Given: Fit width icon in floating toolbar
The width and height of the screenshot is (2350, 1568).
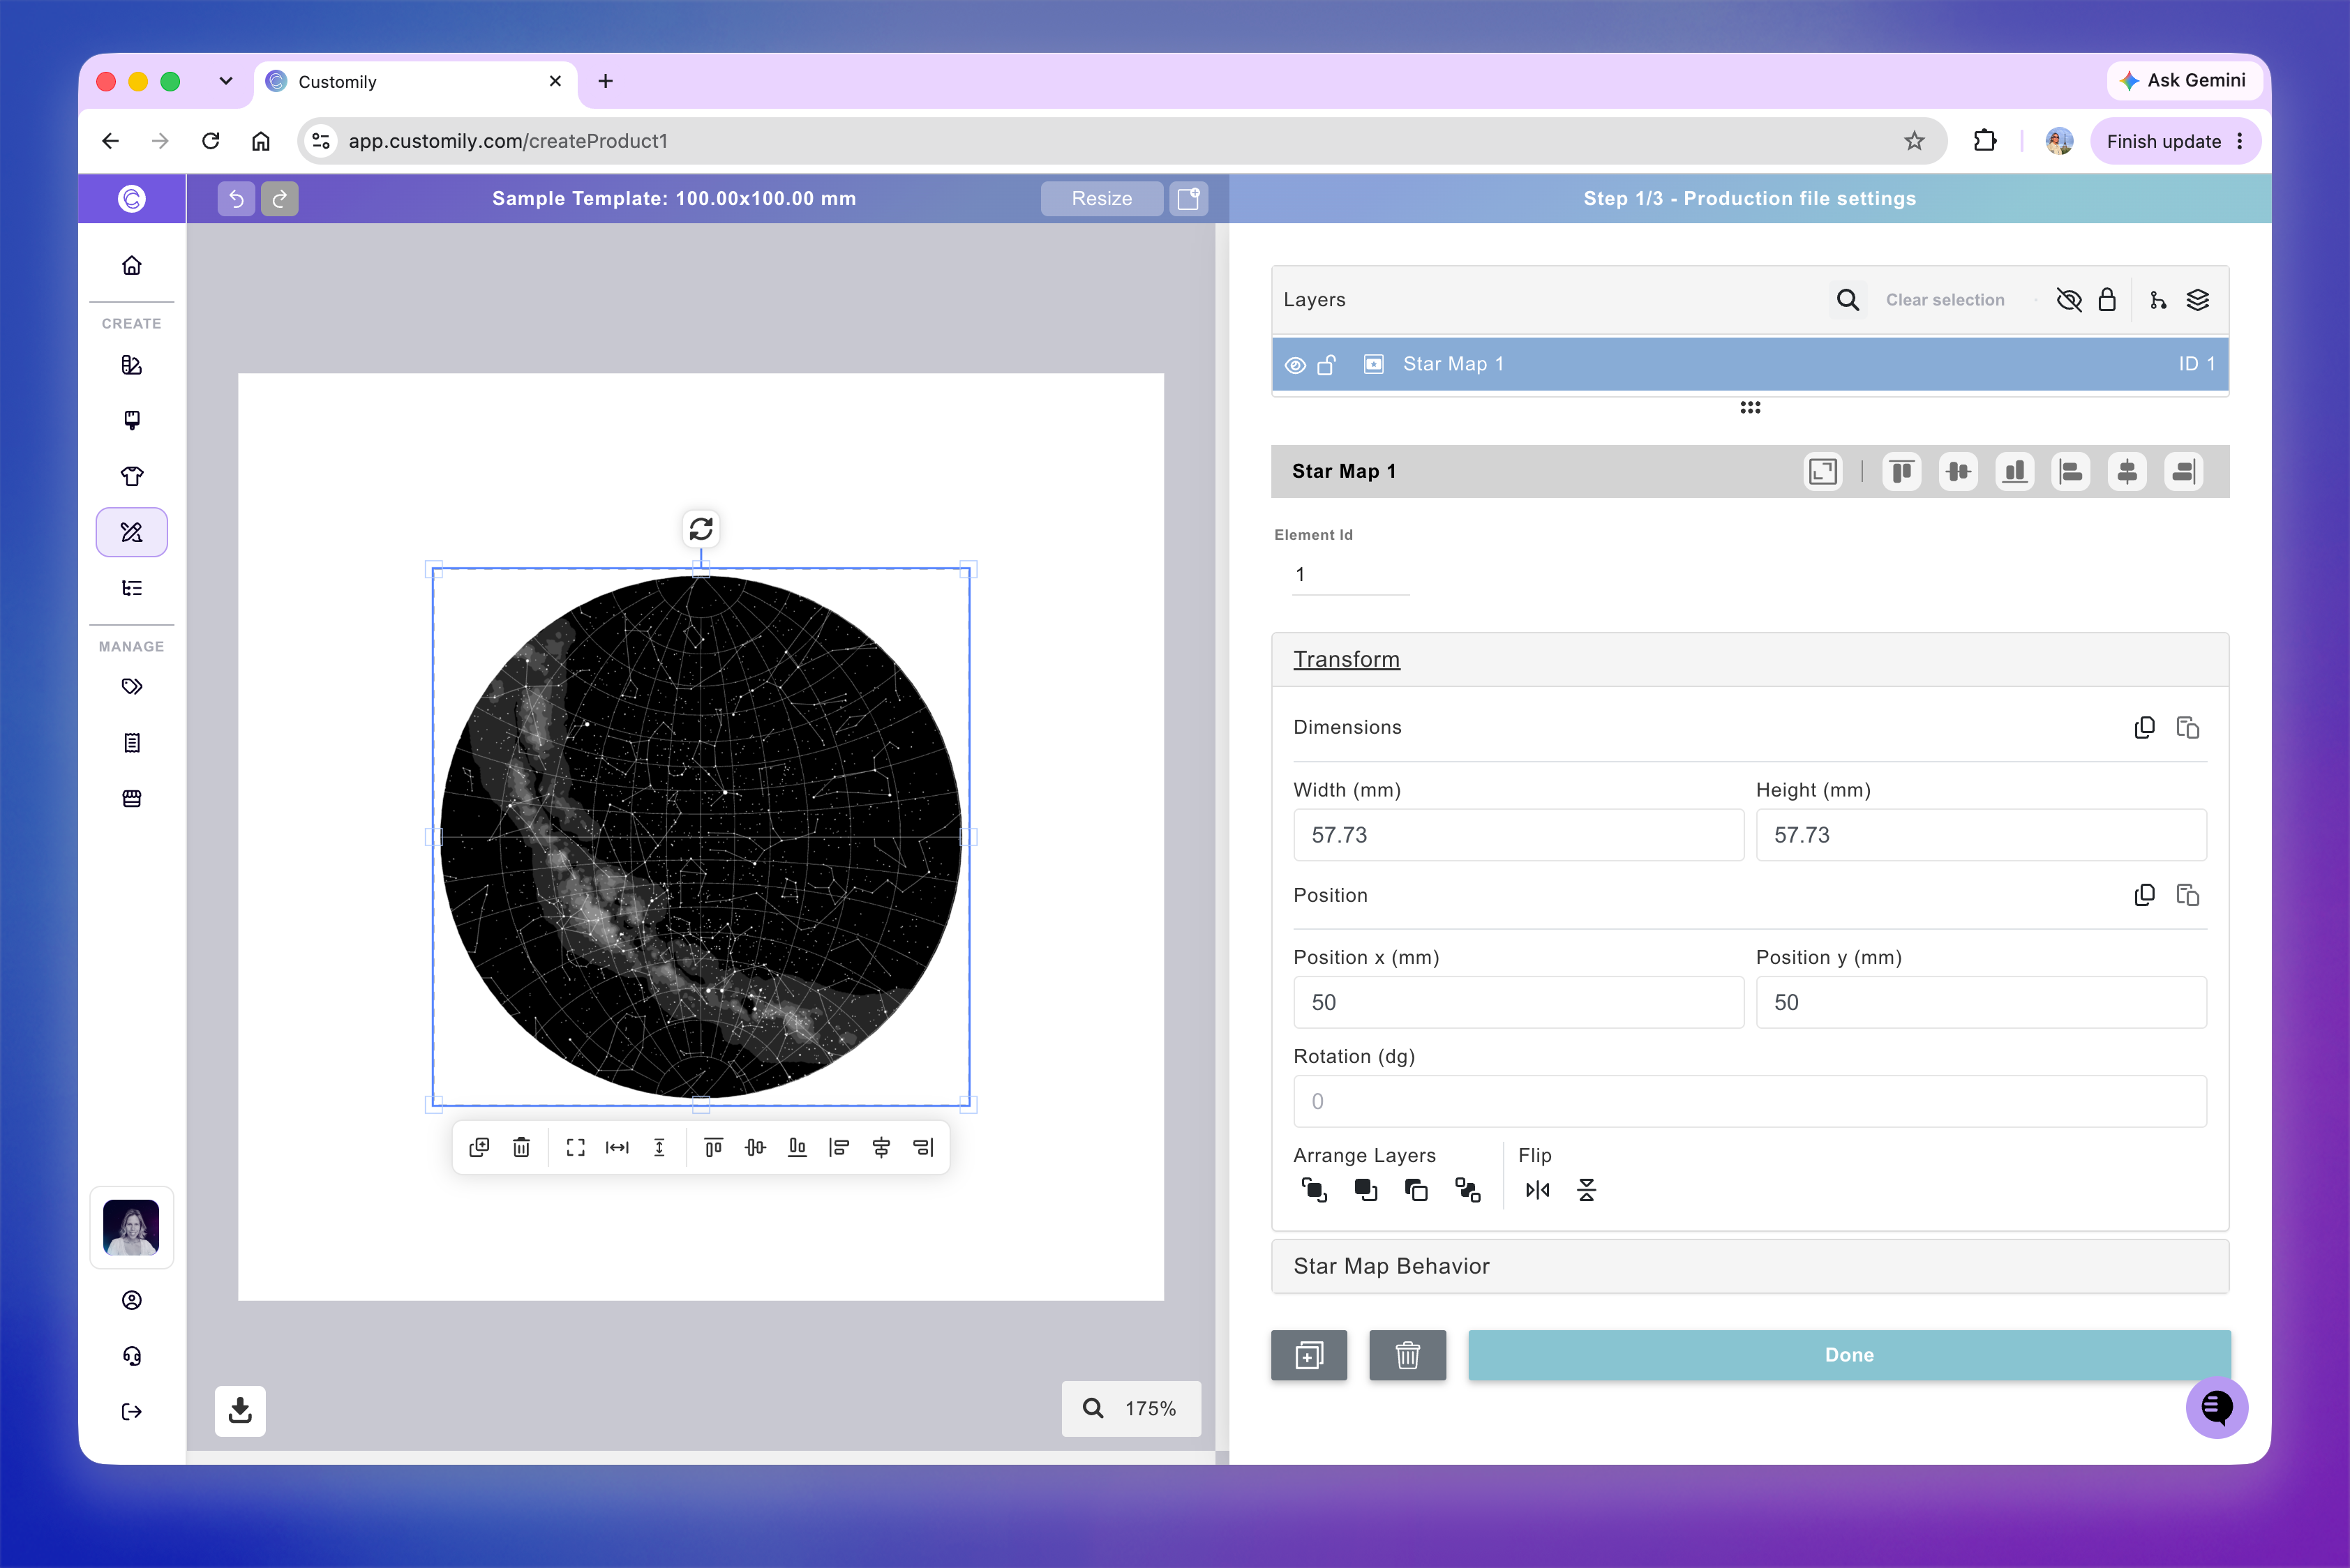Looking at the screenshot, I should pos(618,1147).
